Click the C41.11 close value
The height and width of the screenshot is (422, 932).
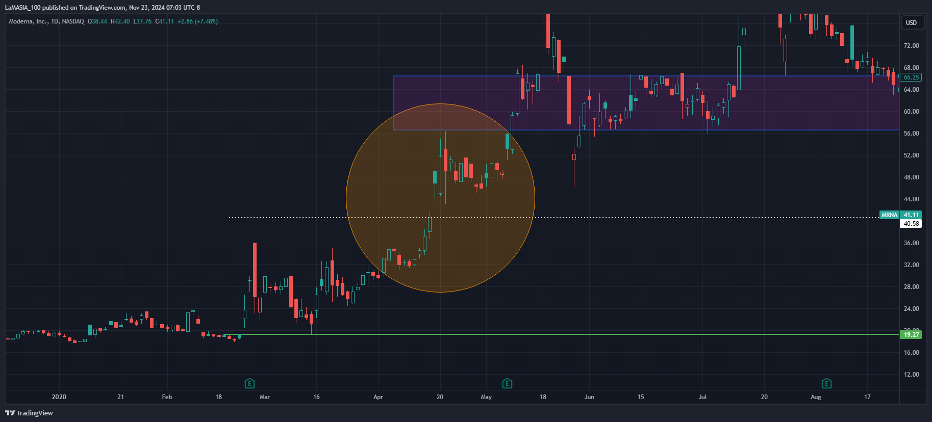coord(165,21)
